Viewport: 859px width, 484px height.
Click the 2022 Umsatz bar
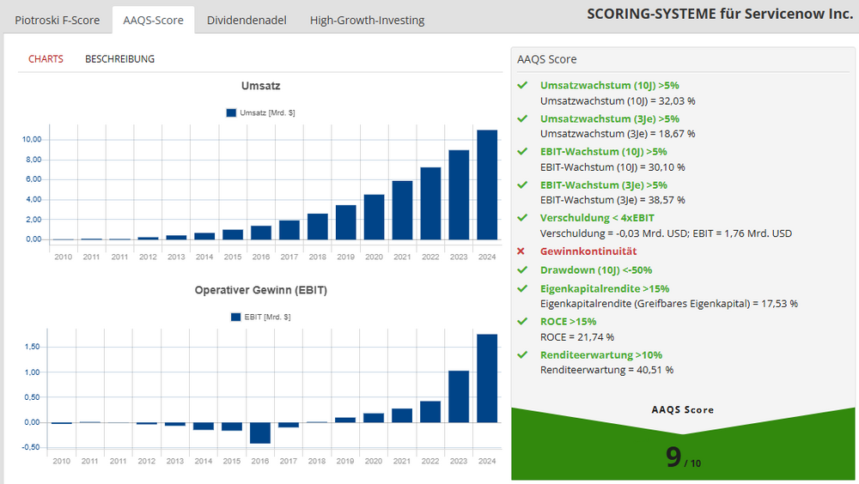point(430,203)
